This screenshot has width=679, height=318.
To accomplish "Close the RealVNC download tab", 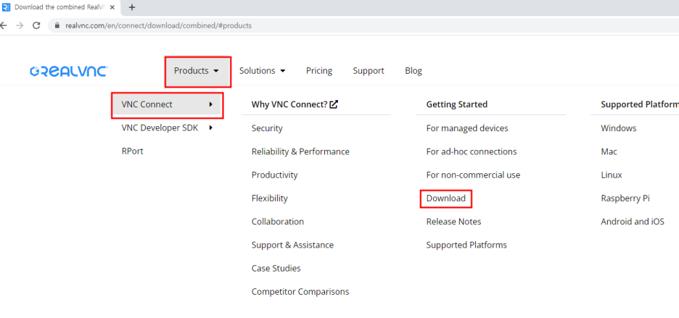I will (x=112, y=7).
